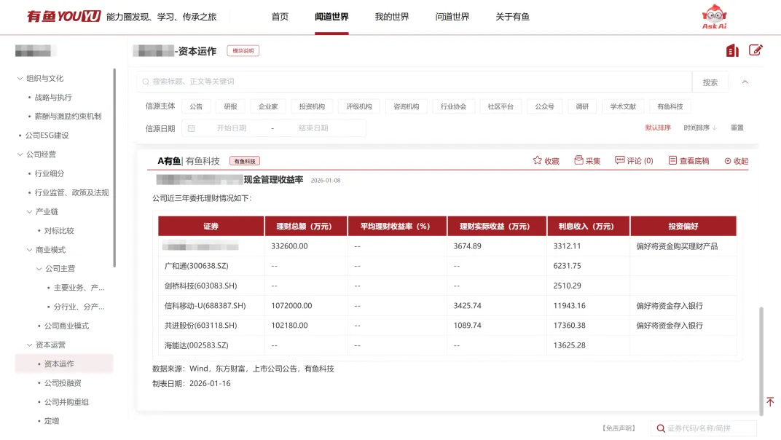
Task: Click the 收藏 star icon
Action: pos(537,160)
